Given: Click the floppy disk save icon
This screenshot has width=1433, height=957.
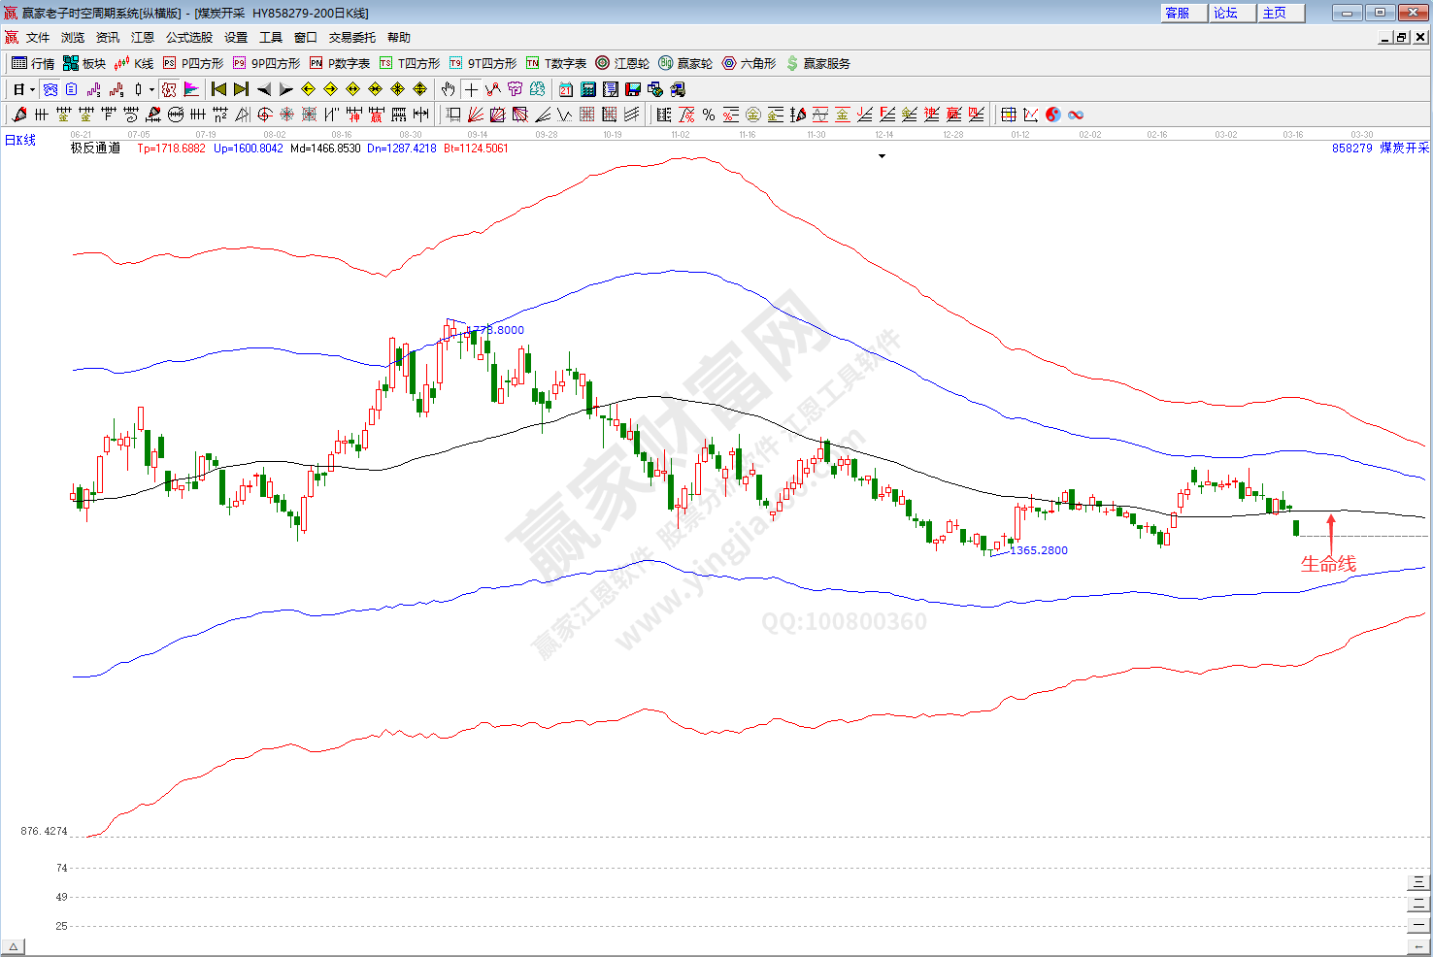Looking at the screenshot, I should click(x=633, y=89).
